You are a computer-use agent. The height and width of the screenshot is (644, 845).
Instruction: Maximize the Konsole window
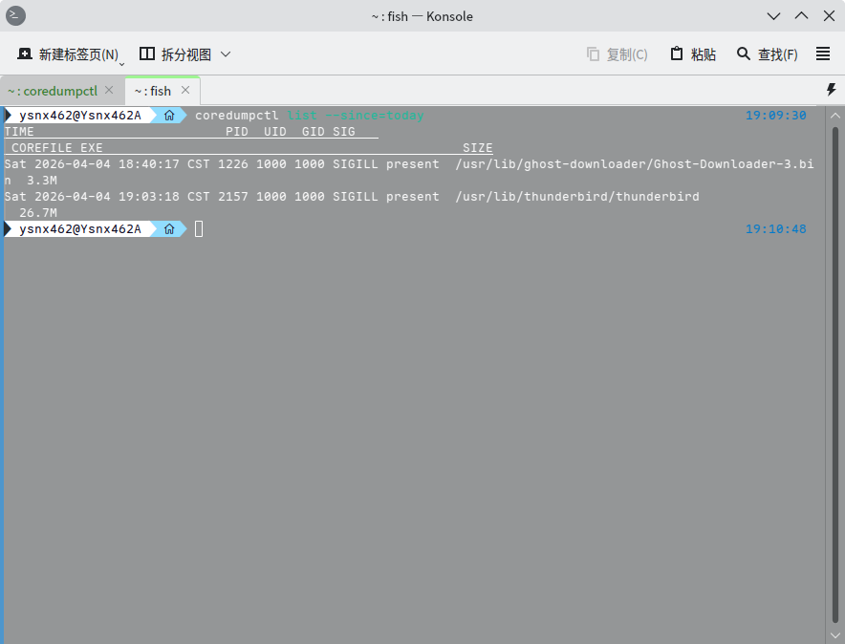(801, 16)
